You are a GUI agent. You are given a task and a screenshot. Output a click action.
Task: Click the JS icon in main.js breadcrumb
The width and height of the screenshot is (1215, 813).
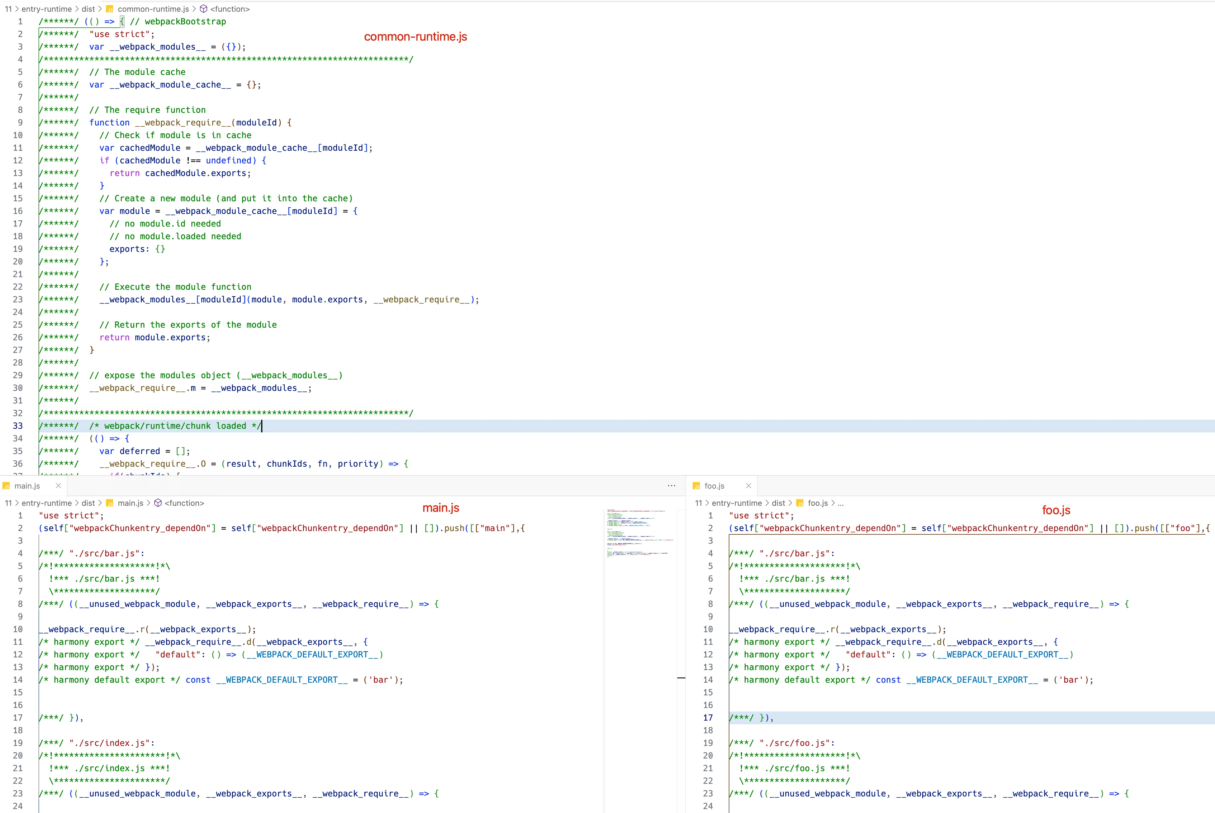pyautogui.click(x=109, y=503)
